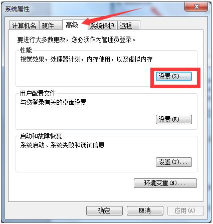Viewport: 213px width, 224px height.
Task: Click the 应用(A) button
Action: click(x=185, y=210)
